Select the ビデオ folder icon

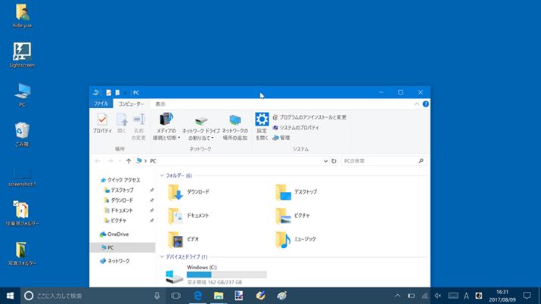(176, 240)
